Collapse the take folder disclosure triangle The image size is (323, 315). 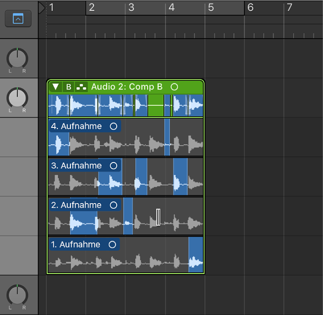[55, 87]
